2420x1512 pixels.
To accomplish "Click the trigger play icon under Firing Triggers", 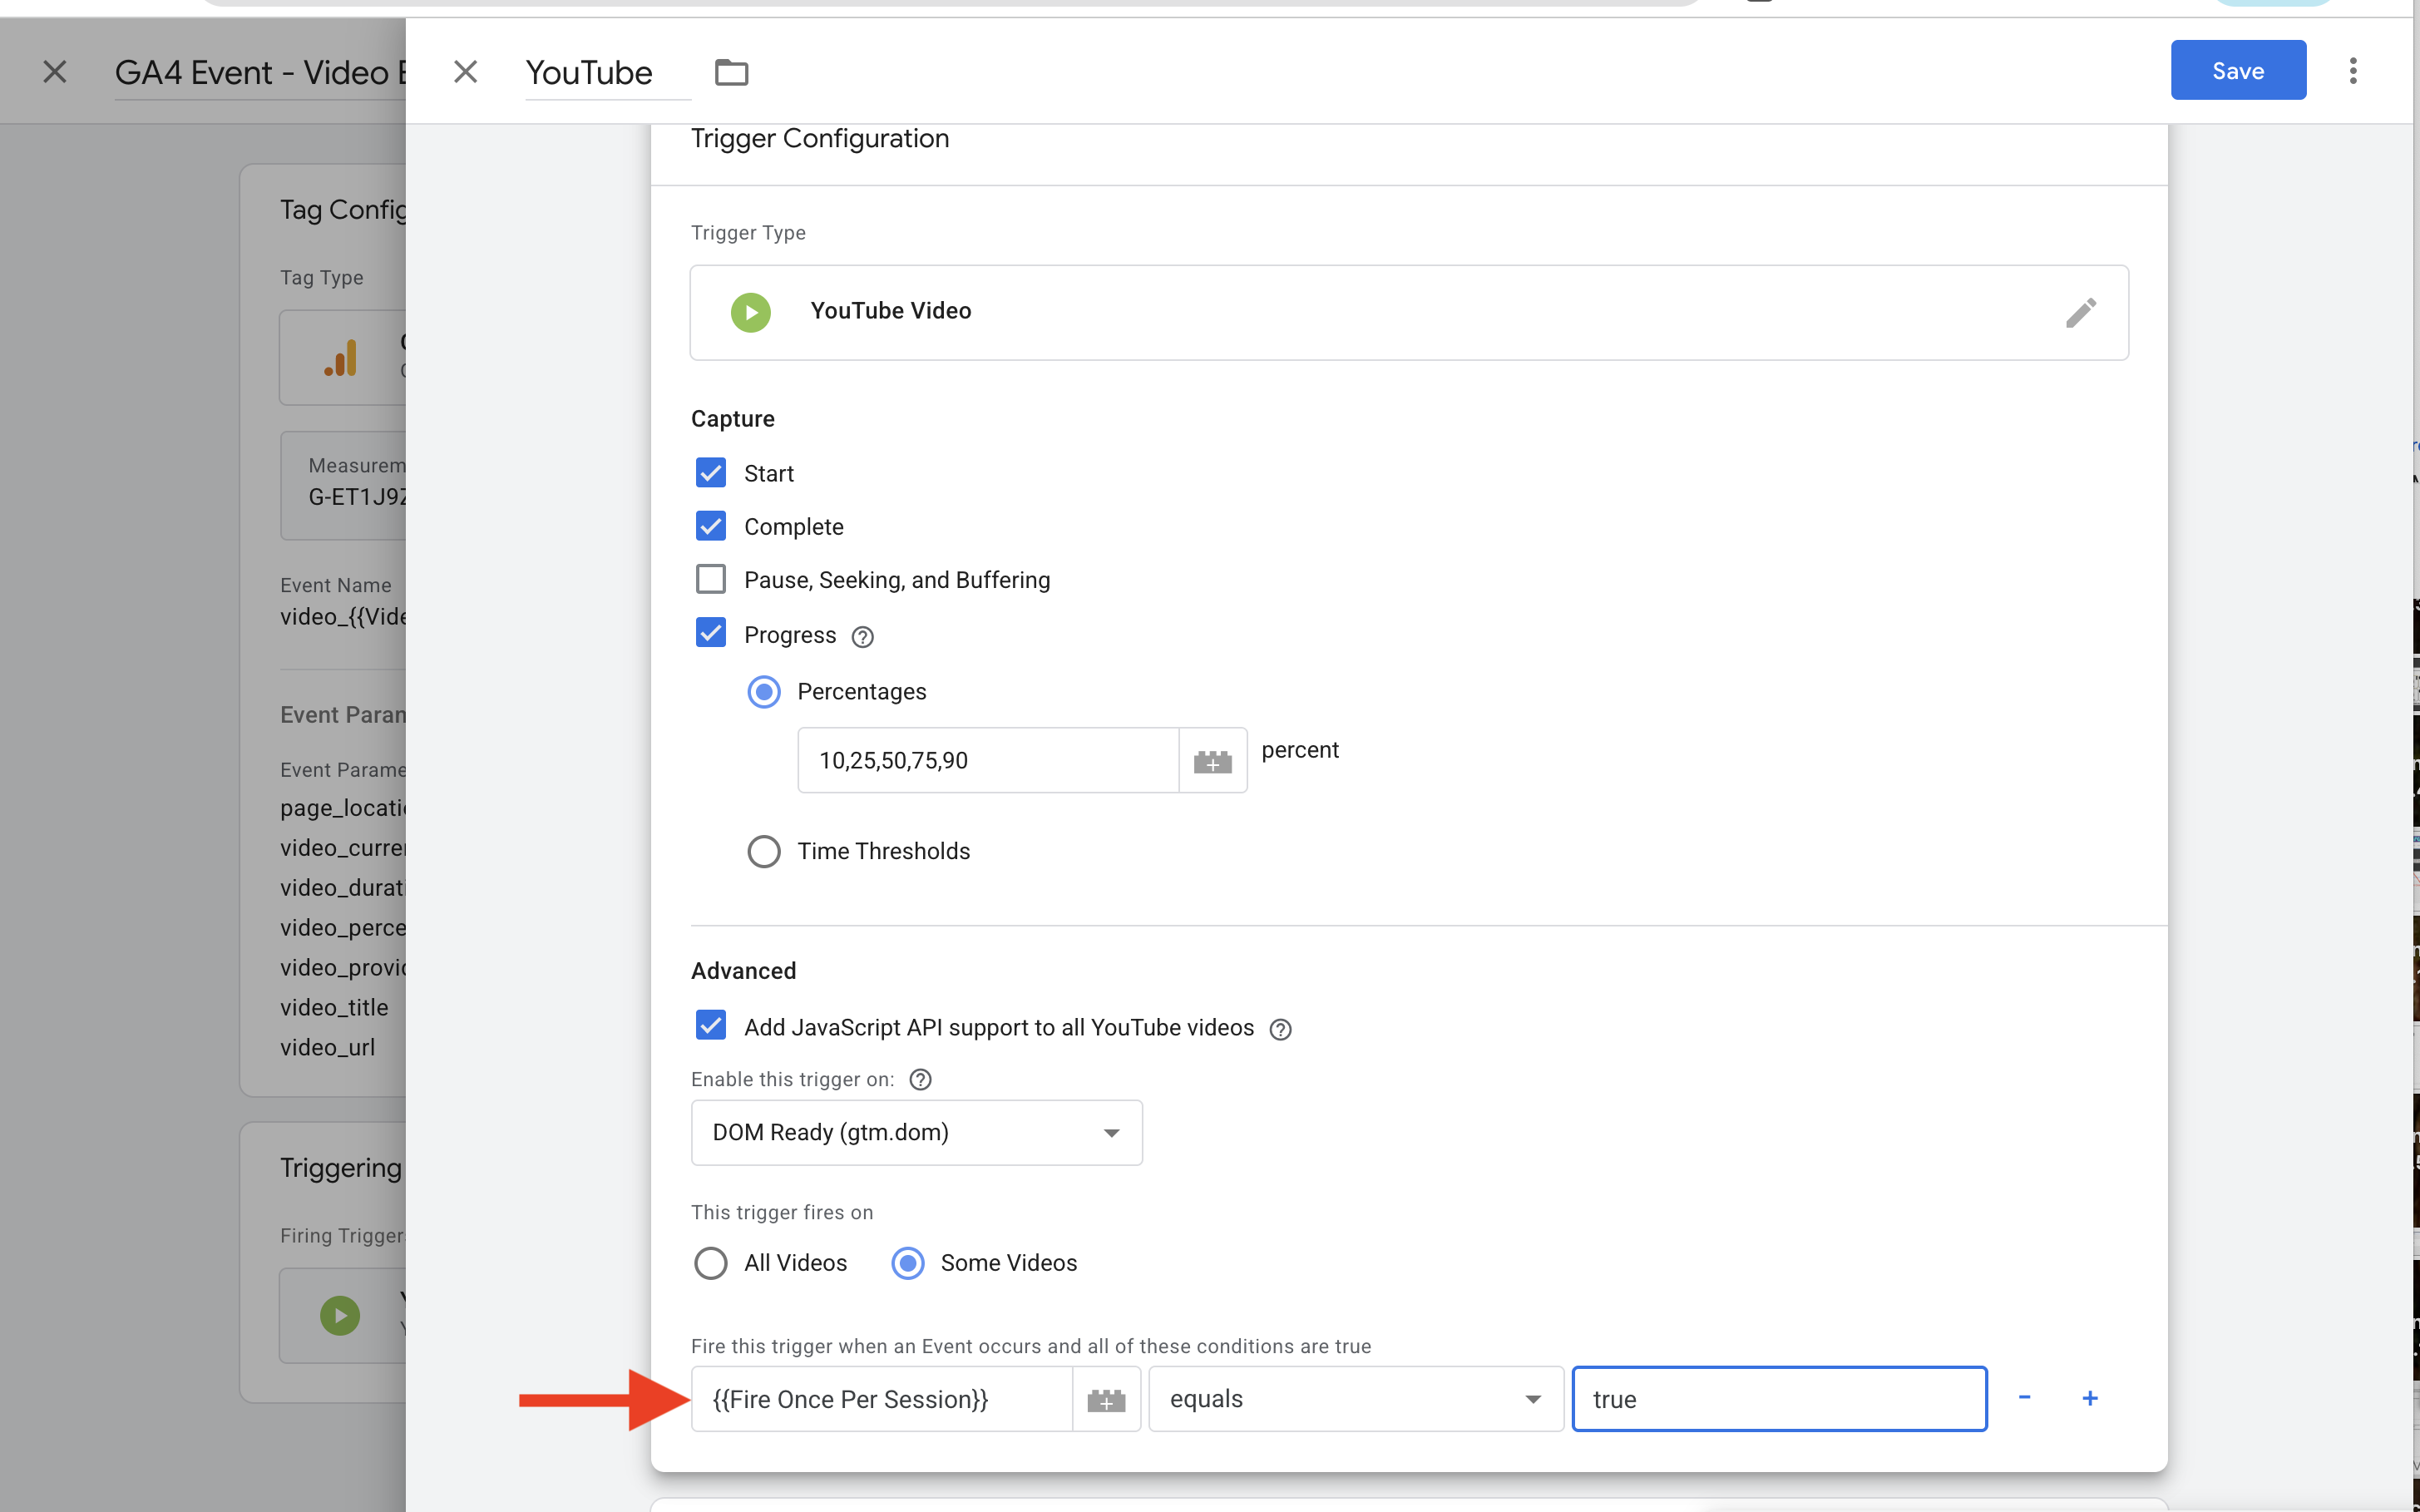I will coord(340,1315).
